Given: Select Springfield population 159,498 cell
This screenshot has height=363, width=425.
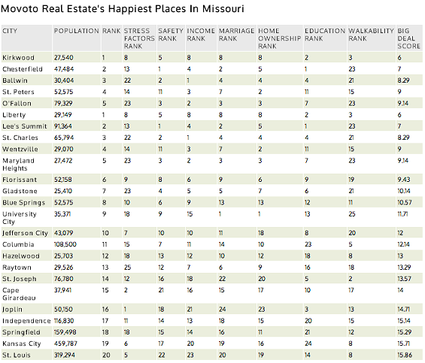Looking at the screenshot, I should pyautogui.click(x=65, y=332).
